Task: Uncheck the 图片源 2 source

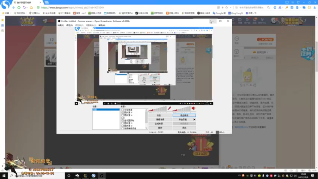Action: tap(122, 126)
